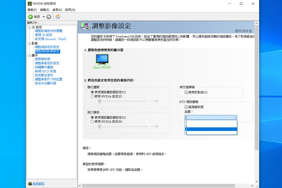282x188 pixels.
Task: Click 還原預設值 link
Action: point(243,31)
